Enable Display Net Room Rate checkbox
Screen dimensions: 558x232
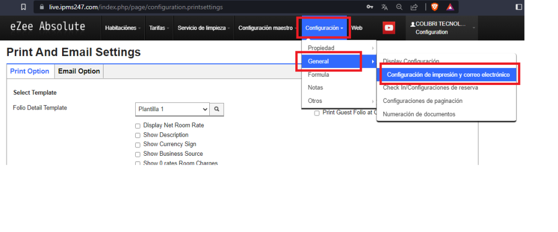(x=138, y=126)
